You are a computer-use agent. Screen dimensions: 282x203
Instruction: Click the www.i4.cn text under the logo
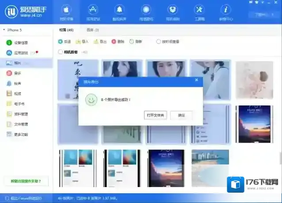point(31,16)
